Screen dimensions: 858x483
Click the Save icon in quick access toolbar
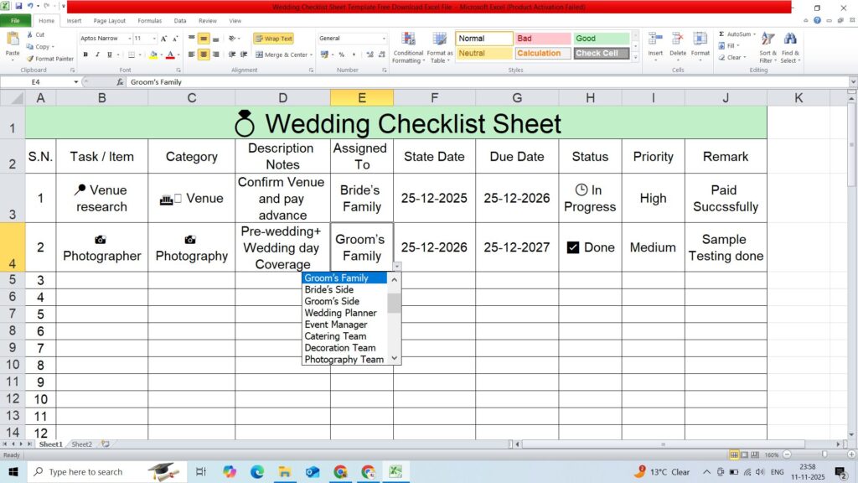coord(18,7)
